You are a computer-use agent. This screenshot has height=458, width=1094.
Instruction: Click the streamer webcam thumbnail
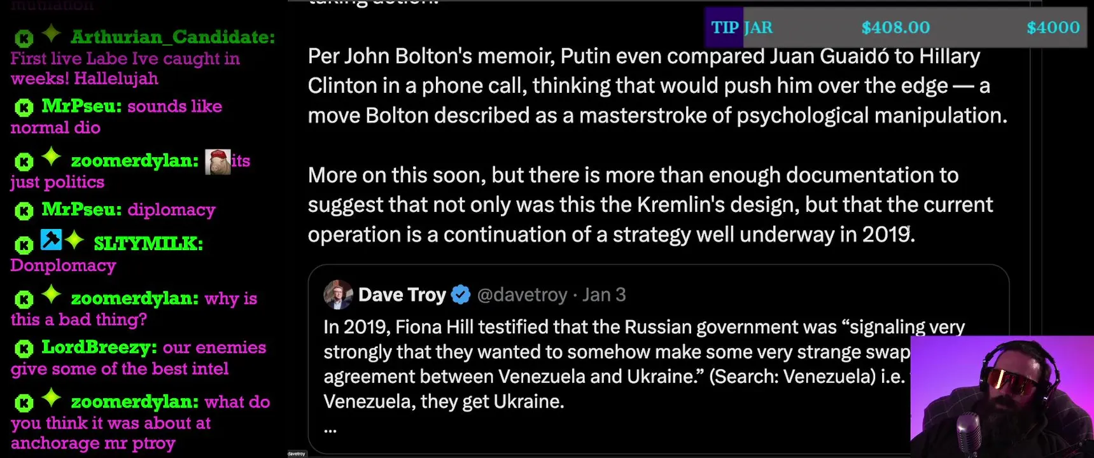pos(1002,397)
